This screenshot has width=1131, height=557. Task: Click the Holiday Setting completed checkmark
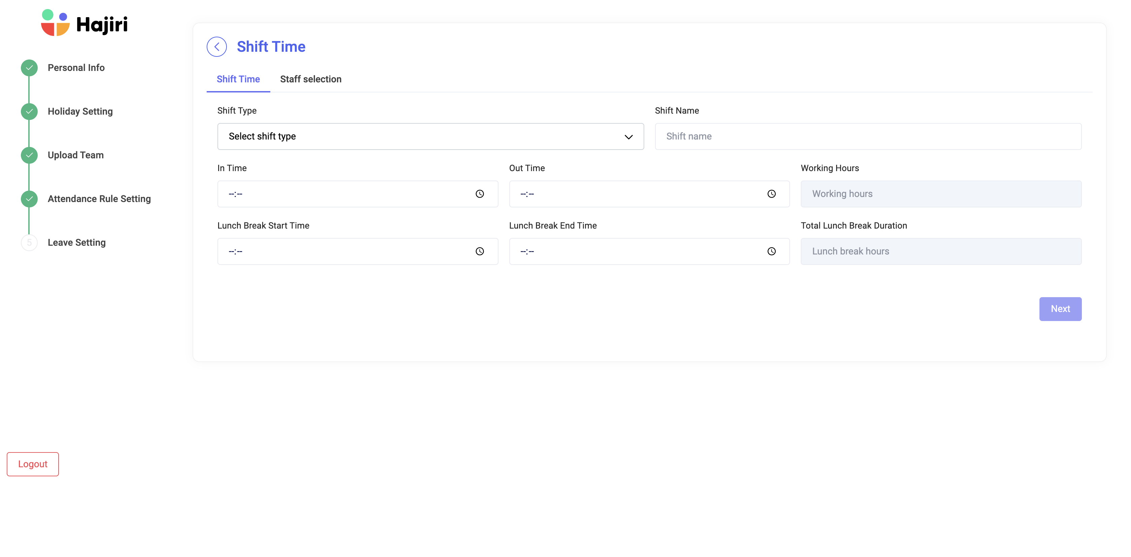point(29,111)
